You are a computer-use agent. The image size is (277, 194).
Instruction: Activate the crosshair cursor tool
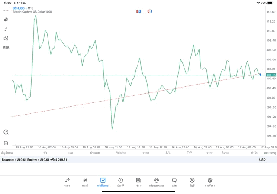pyautogui.click(x=6, y=10)
